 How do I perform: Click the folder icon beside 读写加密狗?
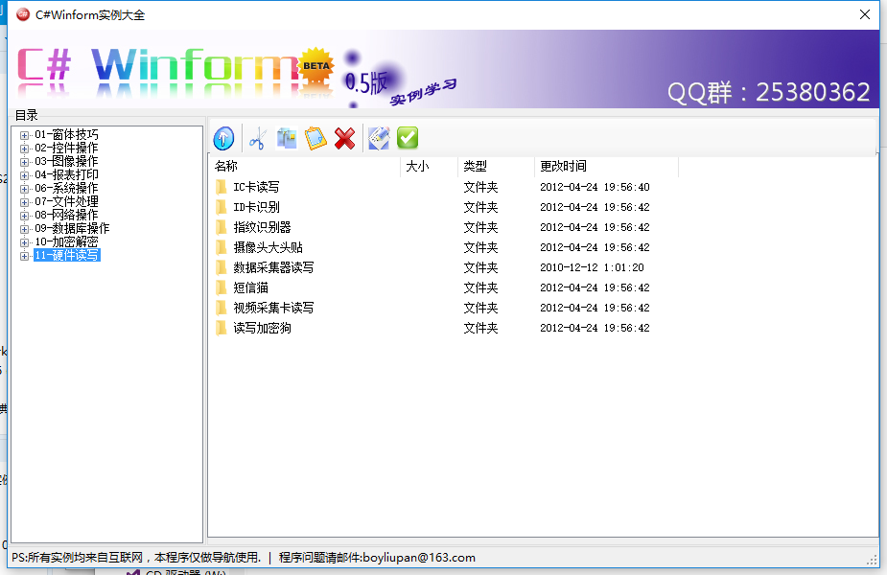click(x=222, y=328)
